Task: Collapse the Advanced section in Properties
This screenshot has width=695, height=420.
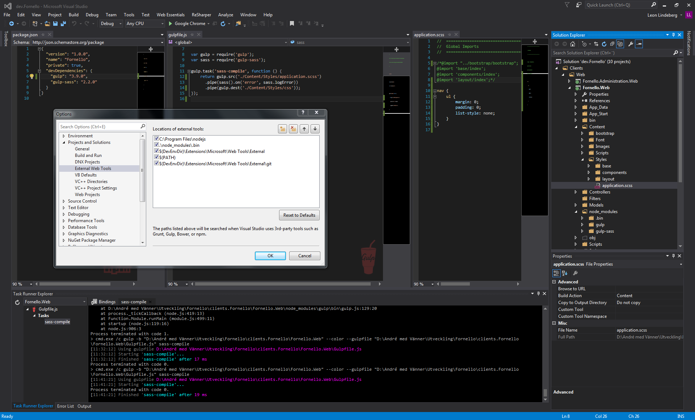Action: (554, 282)
